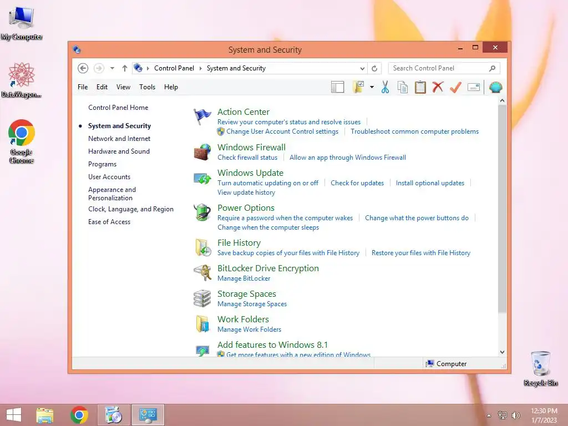Click the Power Options battery icon
Screen dimensions: 568x426
(x=202, y=212)
